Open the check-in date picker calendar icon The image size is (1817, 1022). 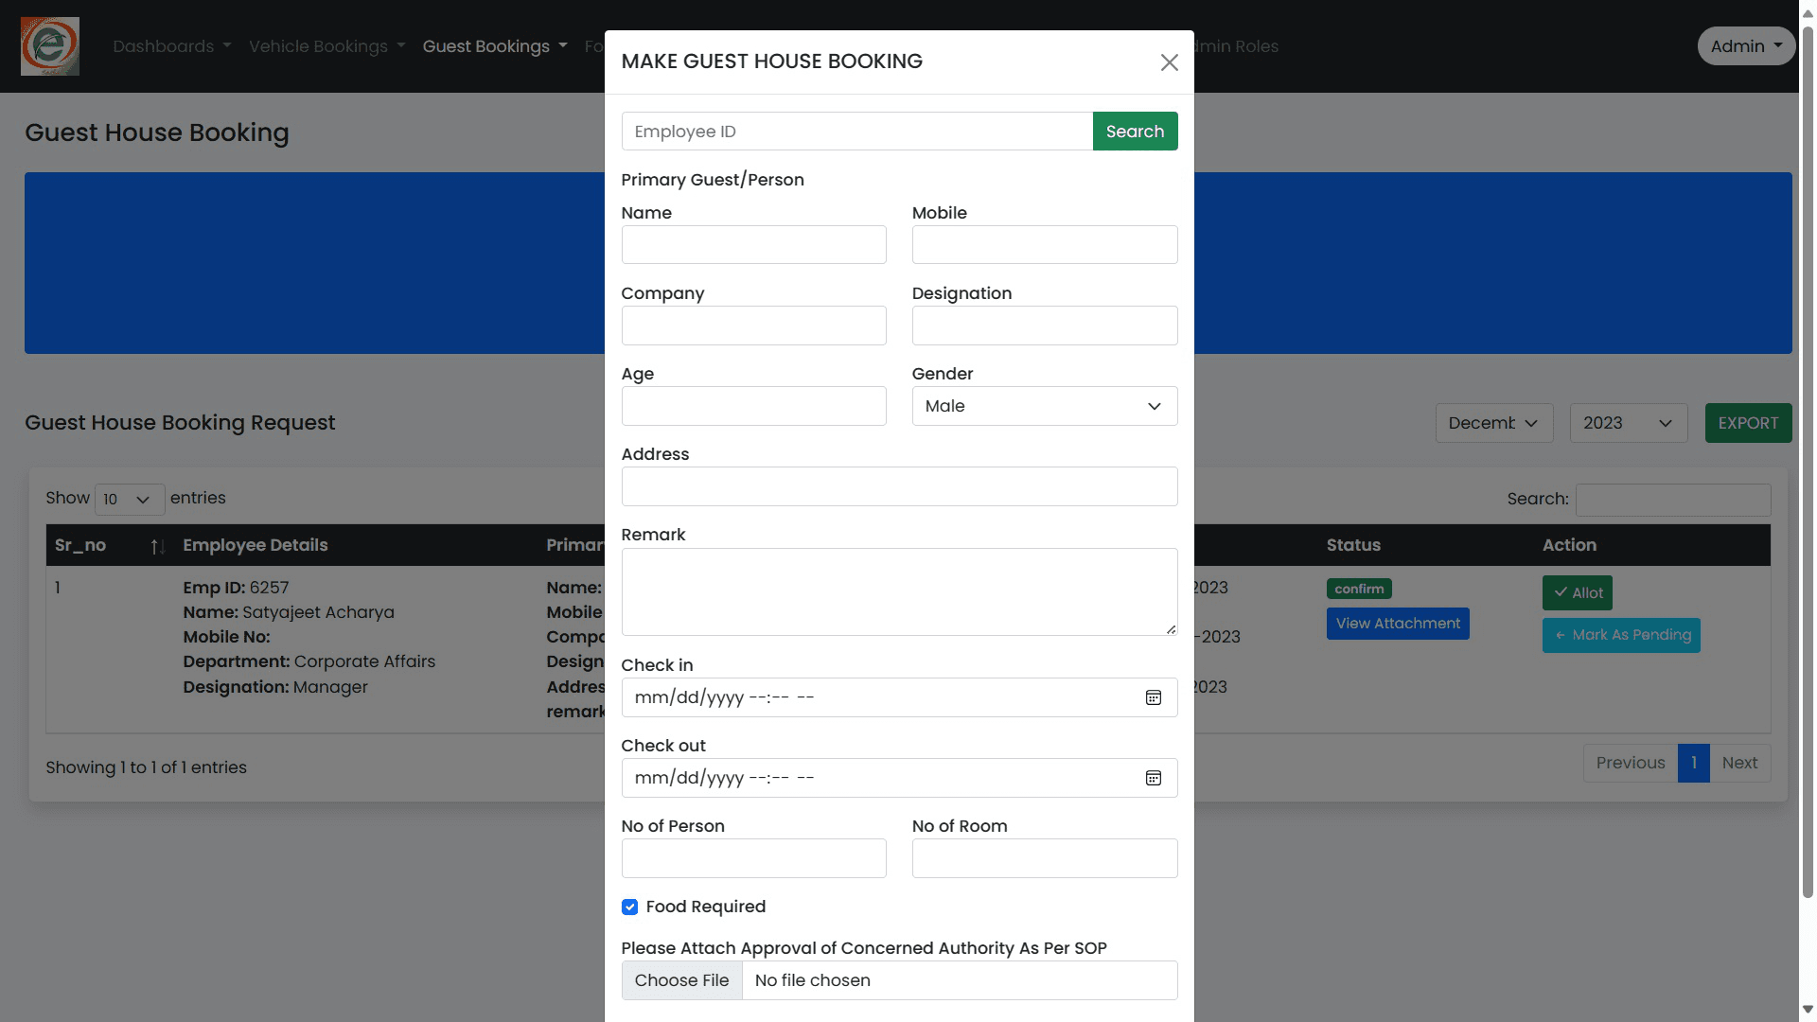(1153, 697)
